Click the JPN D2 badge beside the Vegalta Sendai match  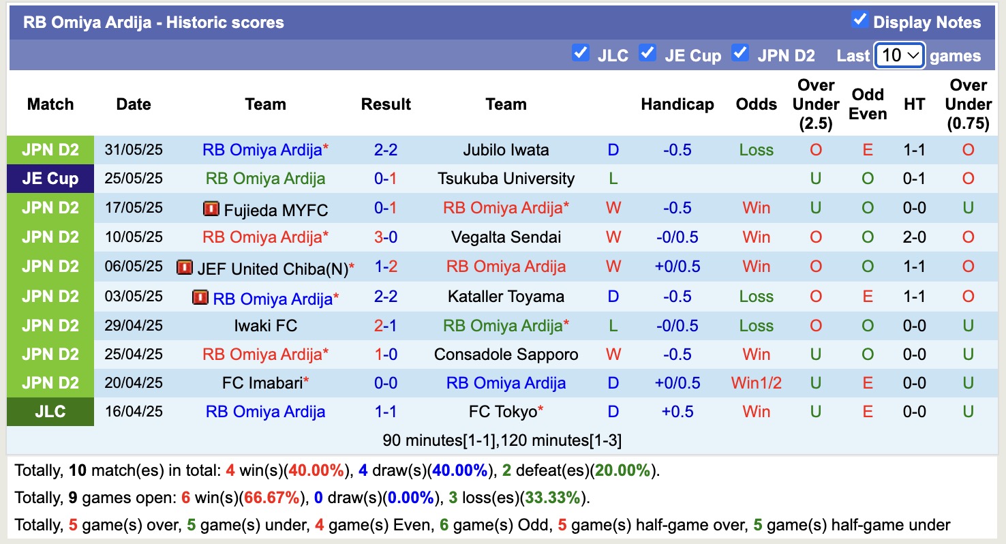coord(50,237)
